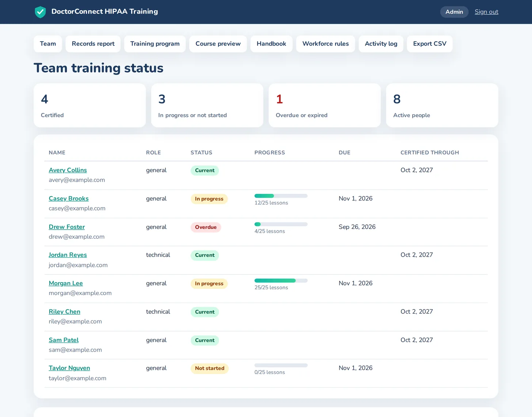The height and width of the screenshot is (417, 532).
Task: Open Morgan Lee profile link
Action: click(x=66, y=283)
